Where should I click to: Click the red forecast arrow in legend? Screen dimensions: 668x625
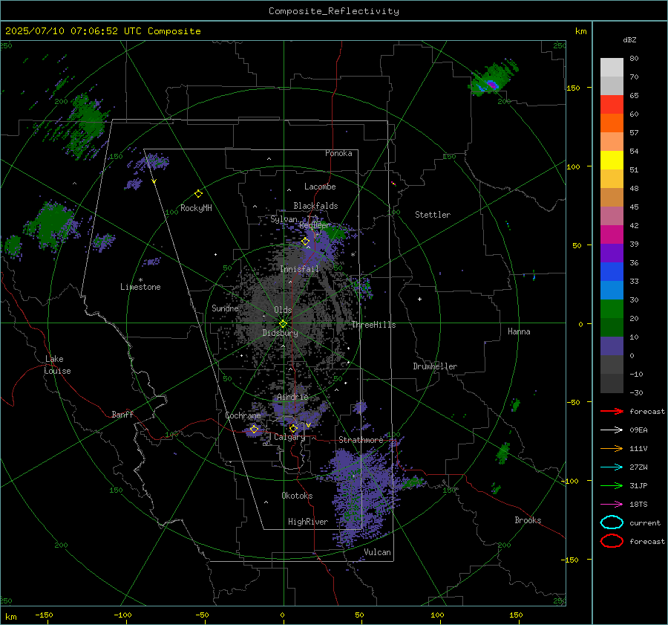click(x=612, y=411)
